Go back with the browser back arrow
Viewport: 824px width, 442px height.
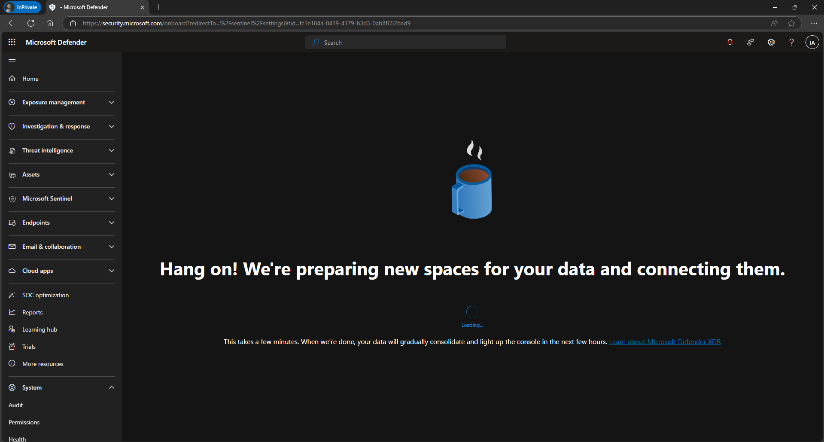click(12, 23)
